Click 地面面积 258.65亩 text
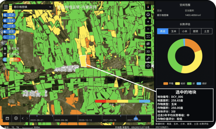The image size is (216, 129). click(x=170, y=100)
